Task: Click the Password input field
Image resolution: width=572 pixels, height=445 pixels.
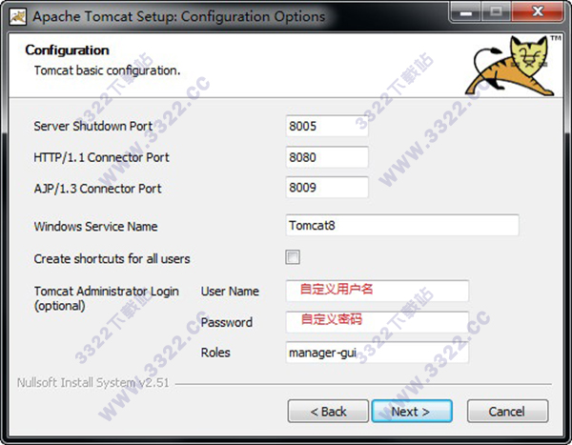Action: click(378, 322)
